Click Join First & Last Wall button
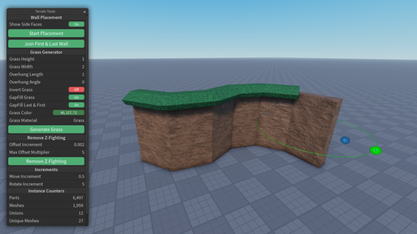Viewport: 417px width, 234px height. (x=46, y=44)
